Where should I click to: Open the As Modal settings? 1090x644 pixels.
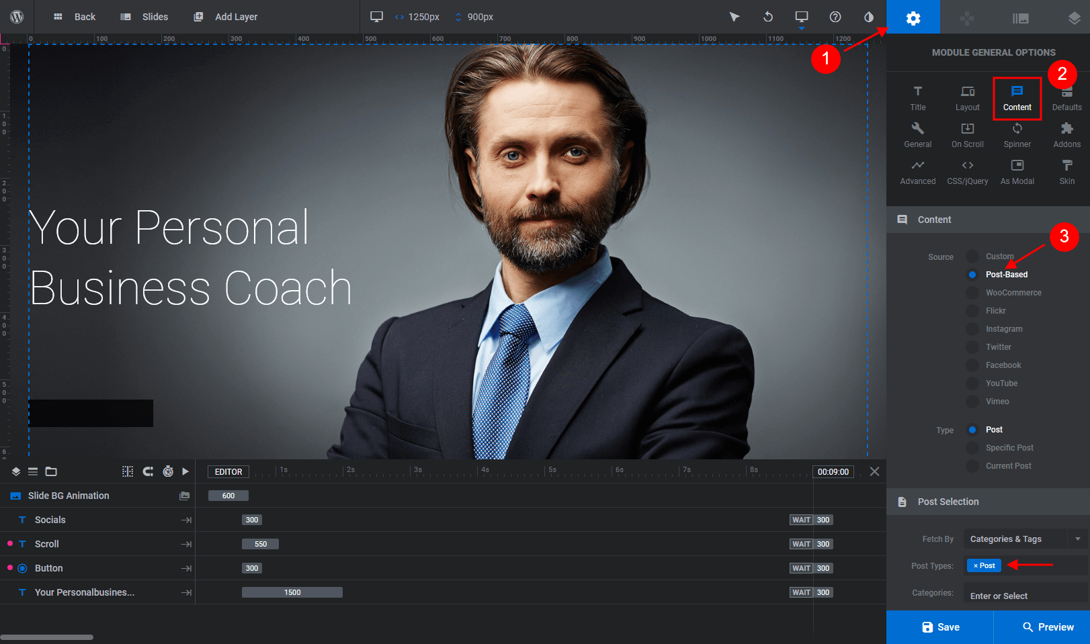1017,172
